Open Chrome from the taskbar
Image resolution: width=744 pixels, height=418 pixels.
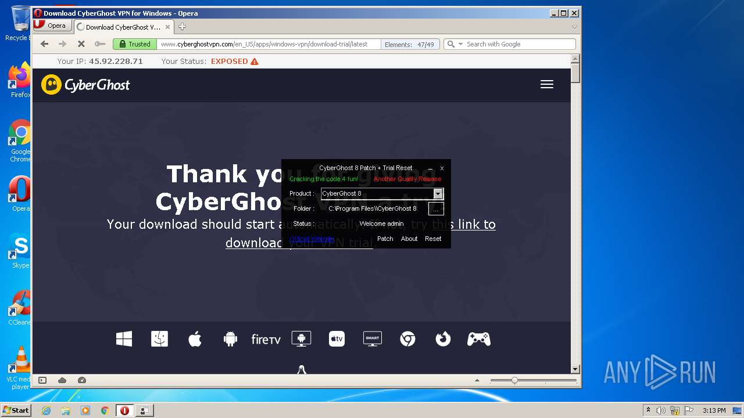tap(105, 410)
